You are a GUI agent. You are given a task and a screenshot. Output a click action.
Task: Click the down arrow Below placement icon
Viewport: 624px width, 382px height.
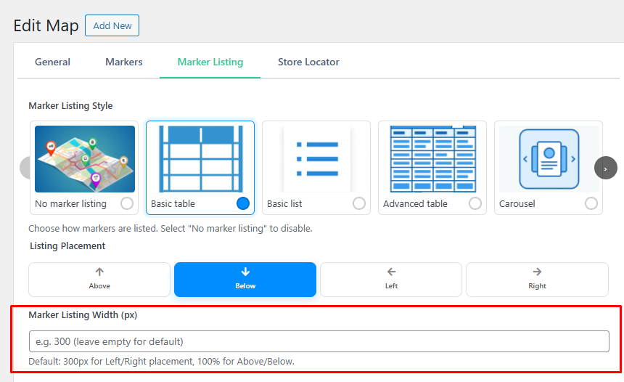(245, 272)
